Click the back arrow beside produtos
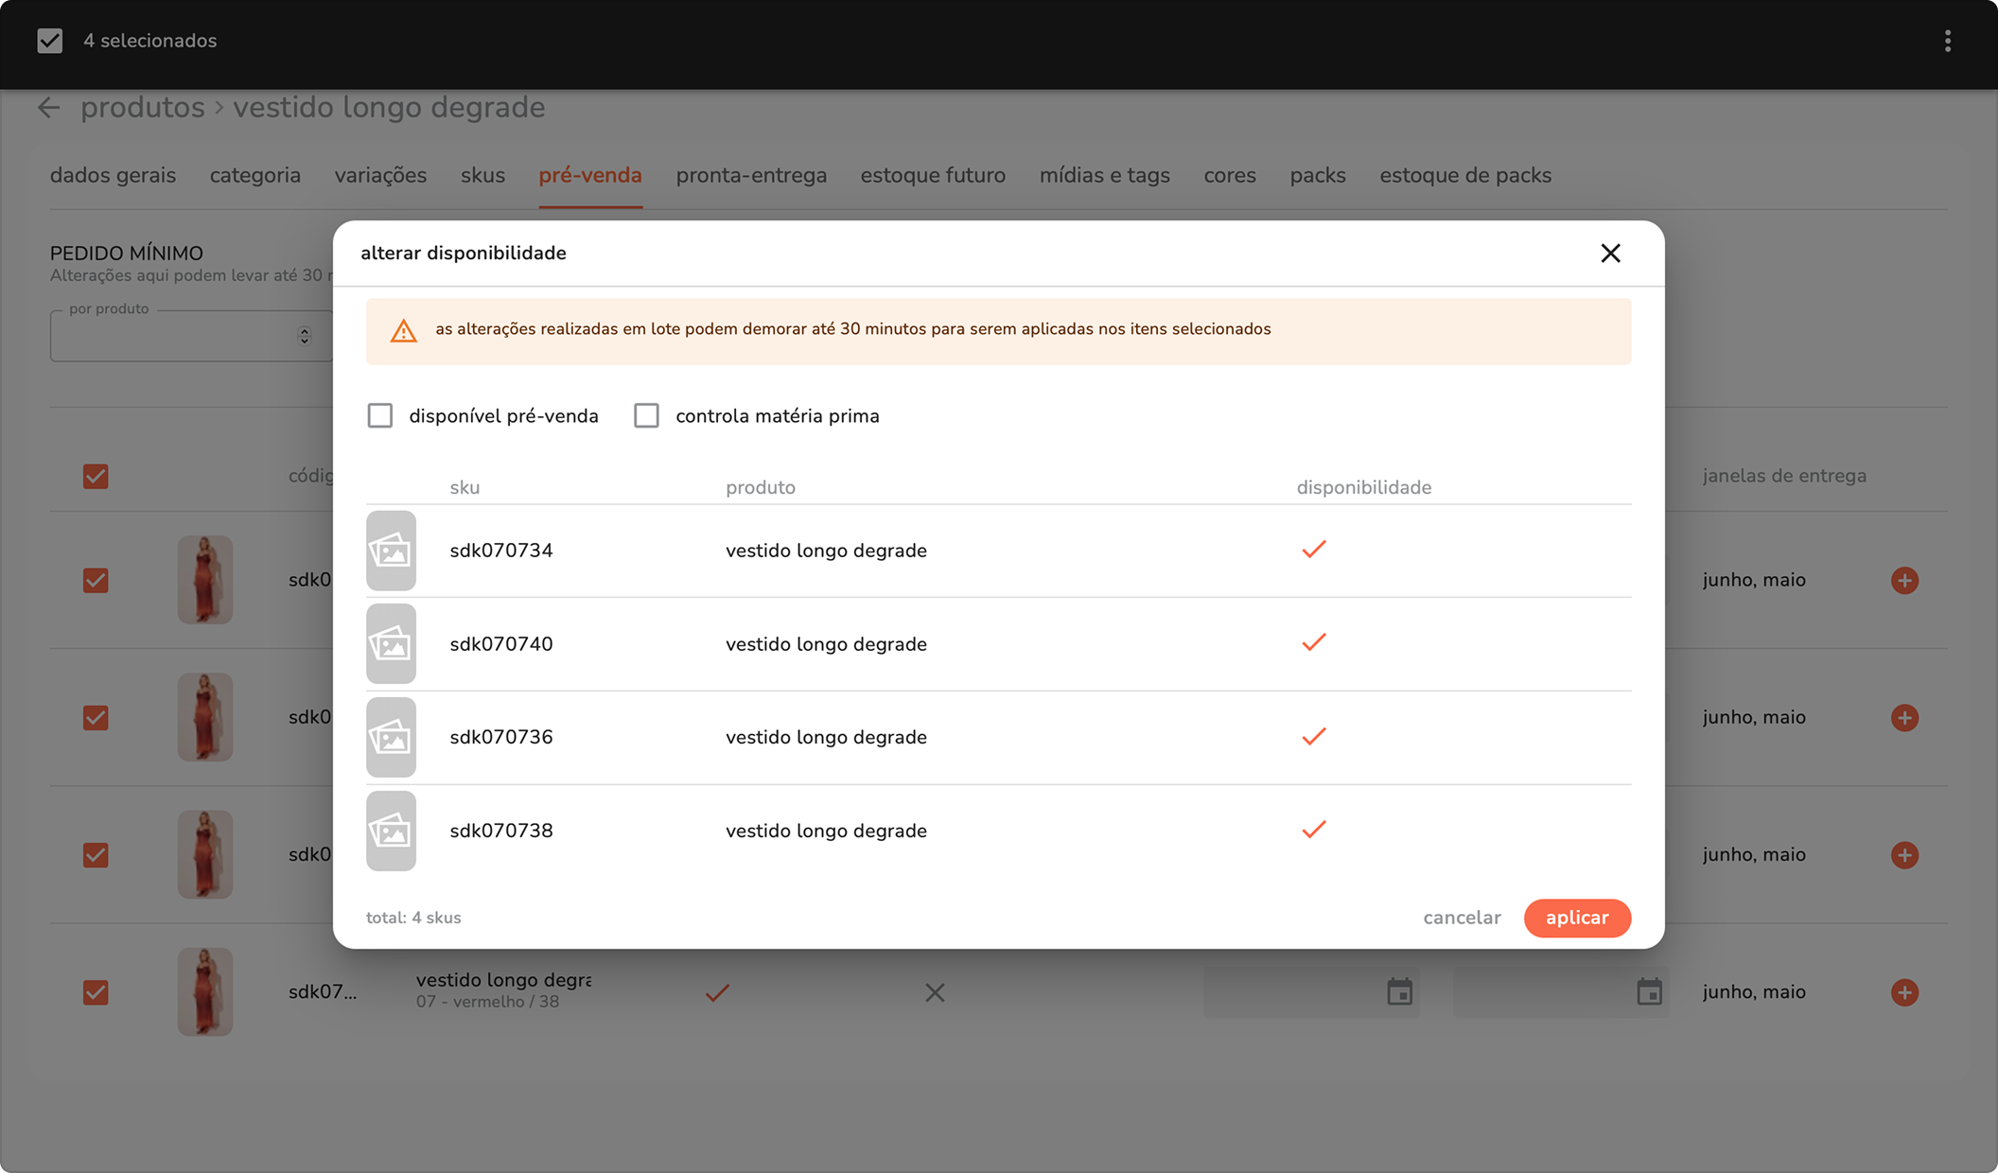Image resolution: width=1998 pixels, height=1173 pixels. (48, 108)
